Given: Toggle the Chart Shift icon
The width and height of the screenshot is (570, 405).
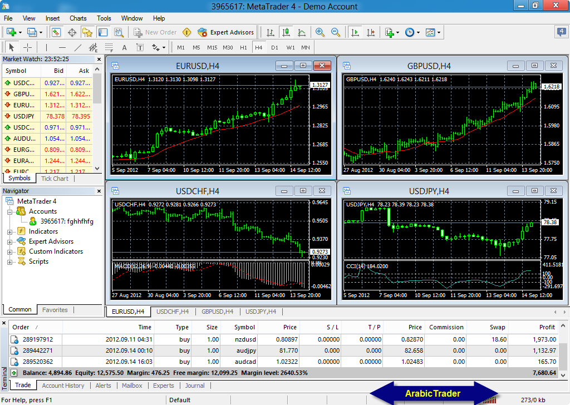Looking at the screenshot, I should (x=370, y=32).
